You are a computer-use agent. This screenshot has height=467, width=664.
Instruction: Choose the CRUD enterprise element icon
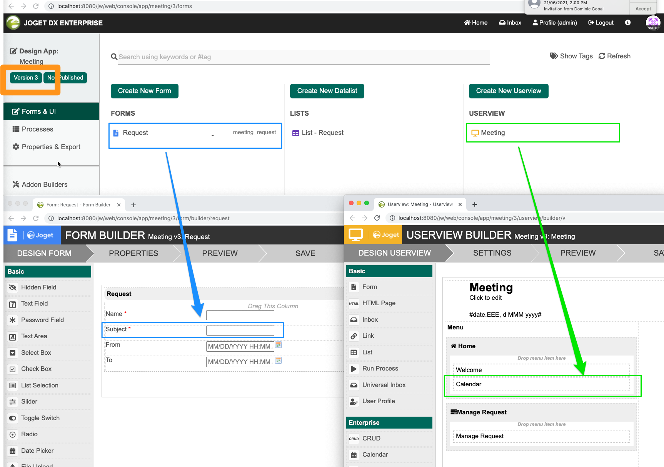click(x=354, y=439)
